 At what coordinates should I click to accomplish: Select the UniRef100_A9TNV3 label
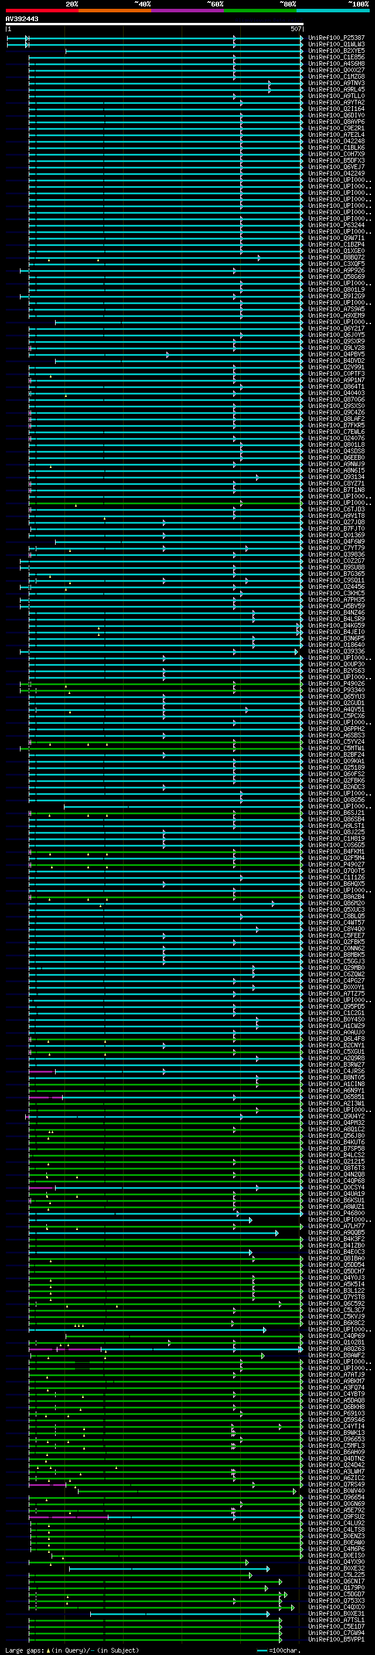coord(336,83)
